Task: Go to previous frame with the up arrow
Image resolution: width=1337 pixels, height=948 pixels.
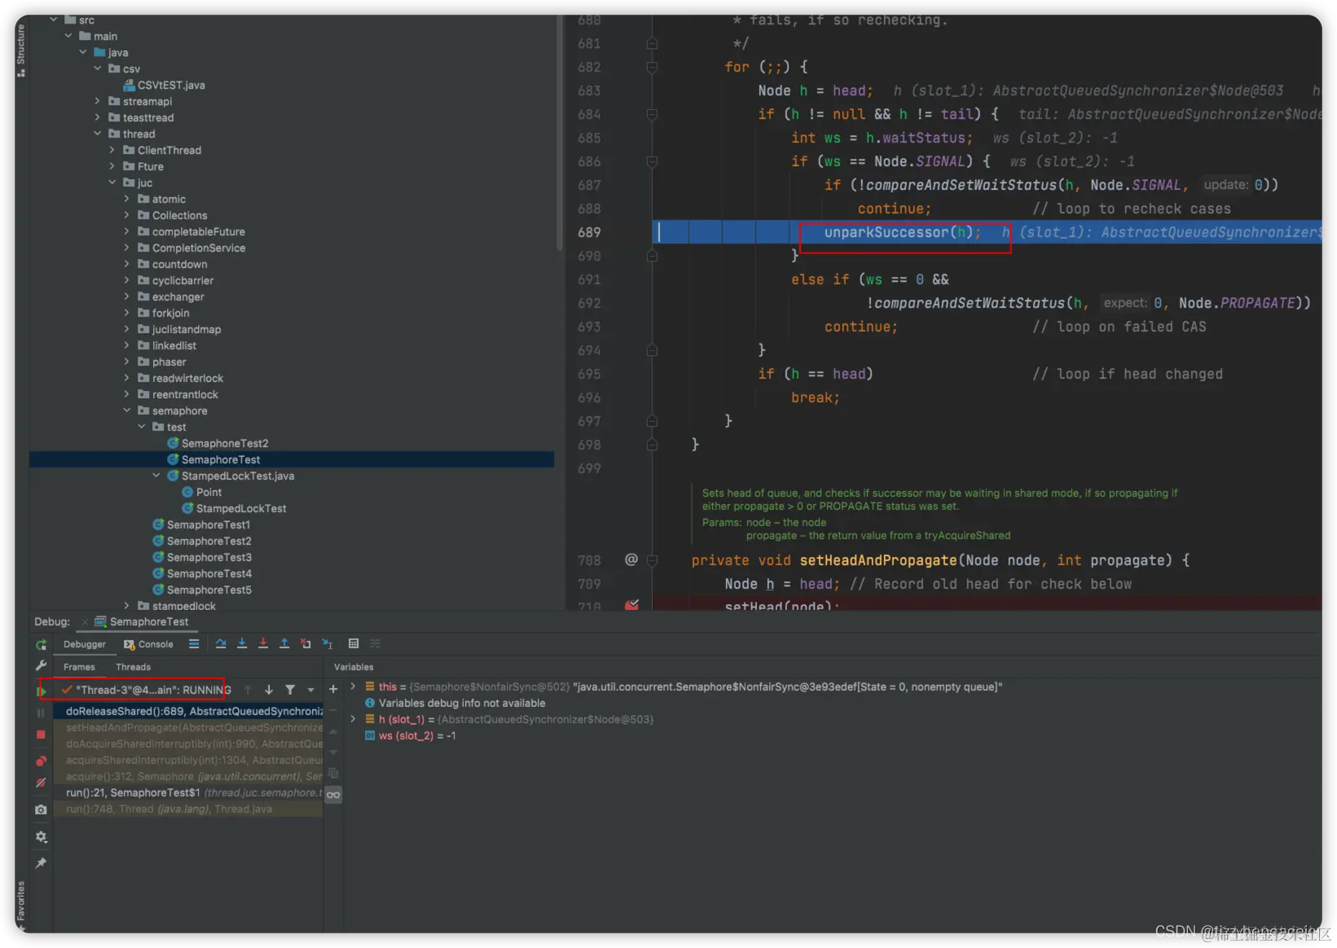Action: (x=248, y=690)
